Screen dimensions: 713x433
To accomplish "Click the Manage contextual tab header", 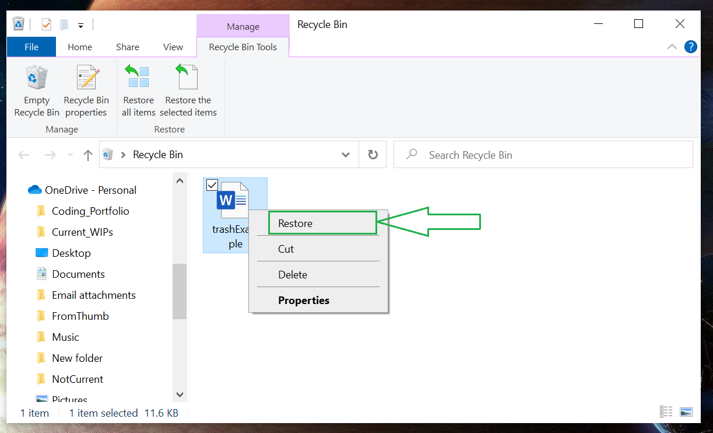I will 243,26.
